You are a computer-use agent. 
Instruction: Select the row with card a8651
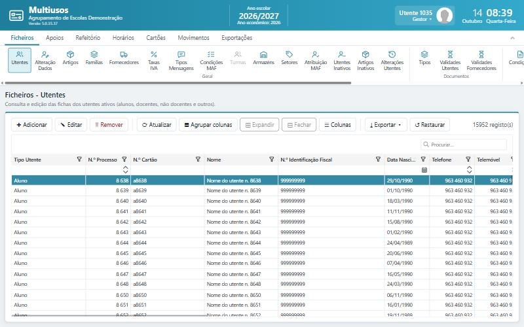tap(262, 305)
